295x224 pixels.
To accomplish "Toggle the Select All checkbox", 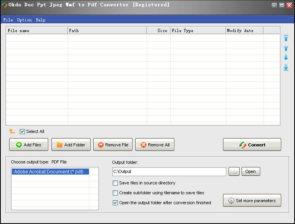I will [x=22, y=131].
